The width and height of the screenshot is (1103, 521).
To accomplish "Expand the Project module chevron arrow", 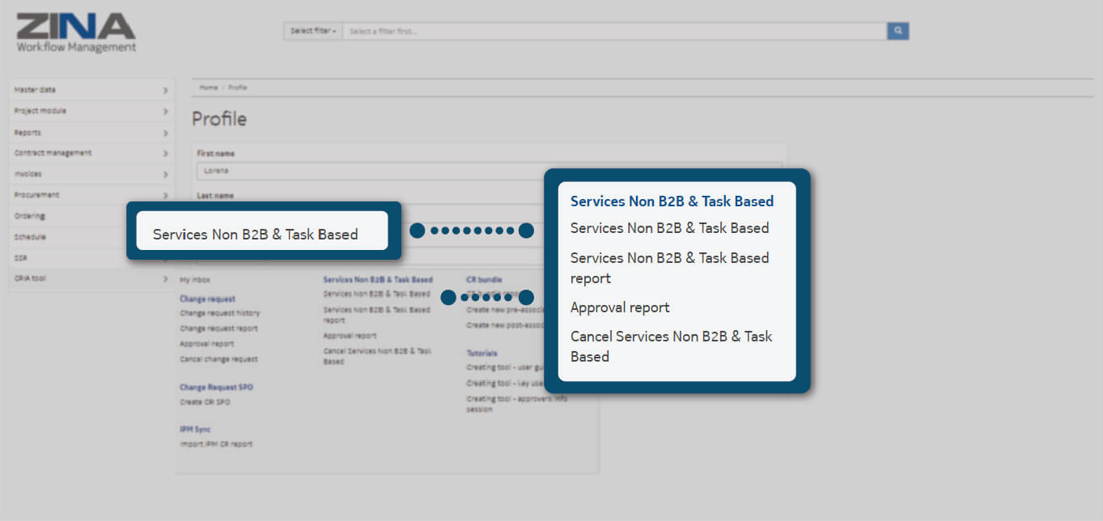I will click(x=165, y=111).
